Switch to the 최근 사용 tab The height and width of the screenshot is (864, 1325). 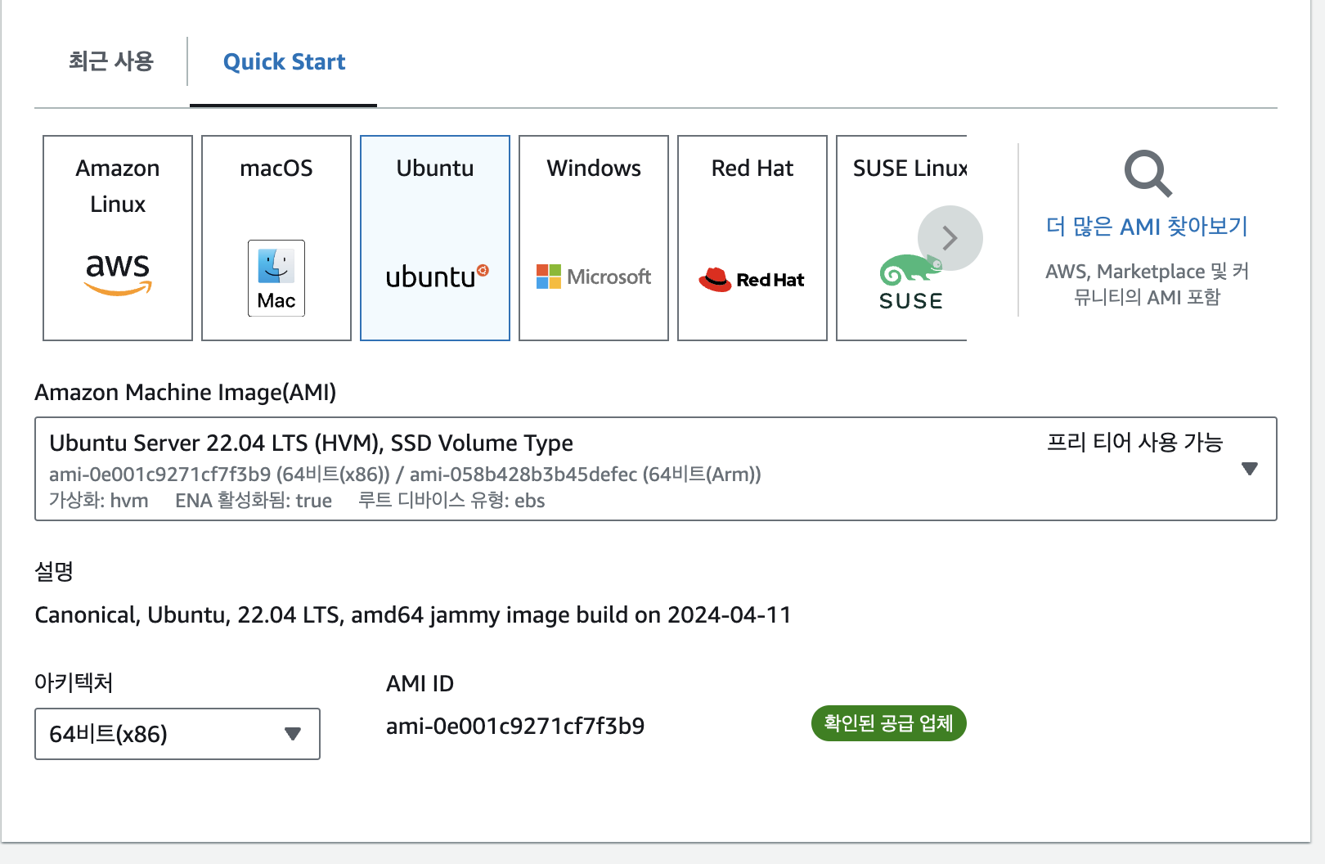click(x=111, y=61)
